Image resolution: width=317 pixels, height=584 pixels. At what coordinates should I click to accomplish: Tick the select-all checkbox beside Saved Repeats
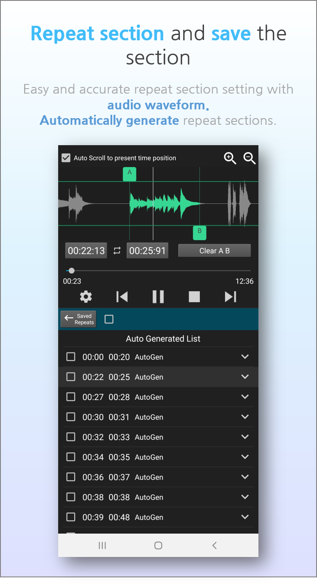109,319
